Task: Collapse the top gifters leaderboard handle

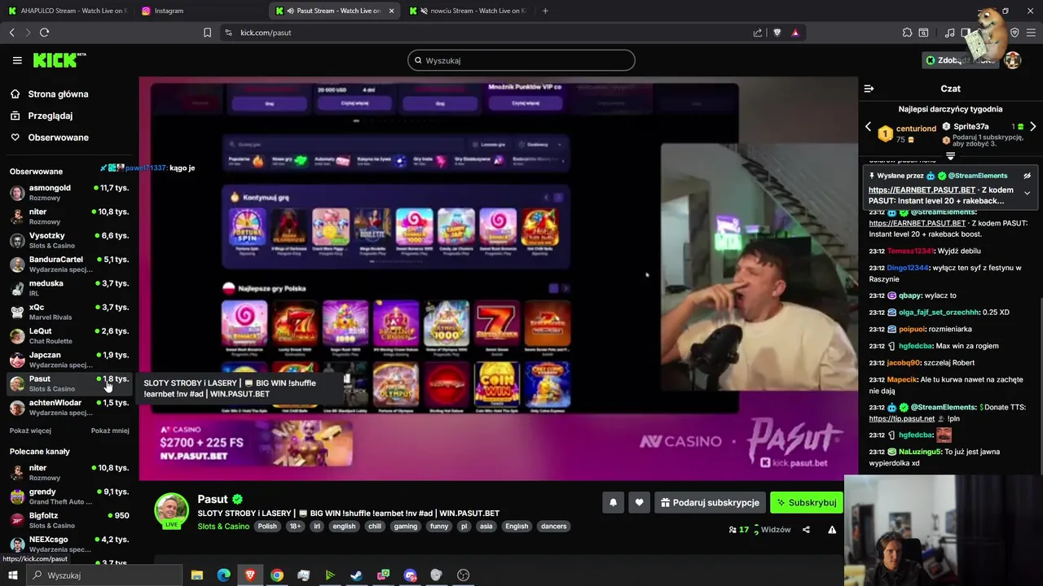Action: point(950,155)
